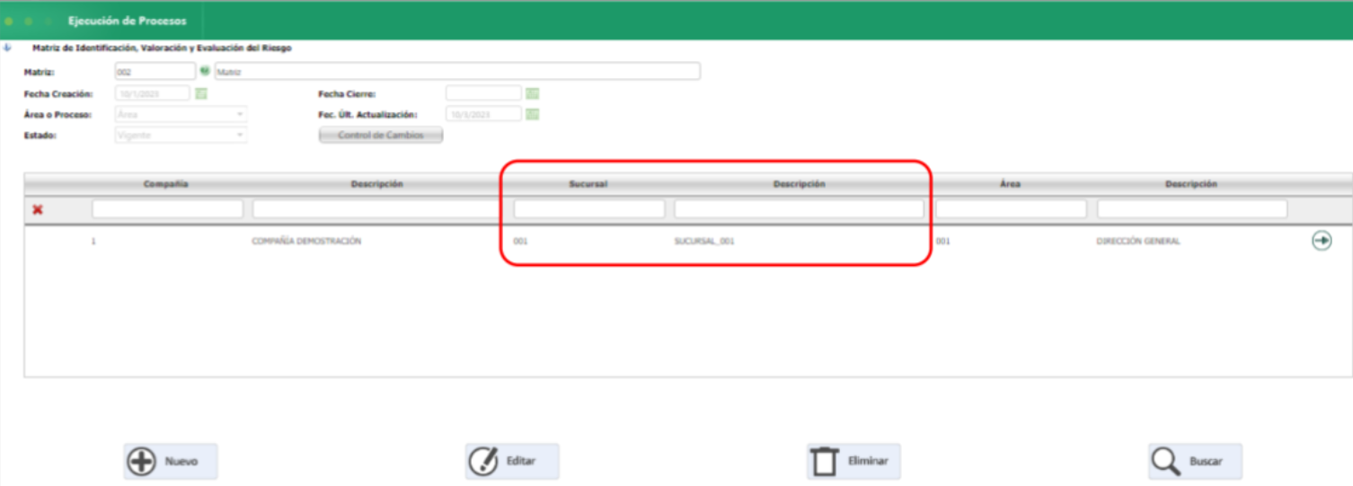Click the Editar button
This screenshot has height=486, width=1353.
[x=512, y=461]
